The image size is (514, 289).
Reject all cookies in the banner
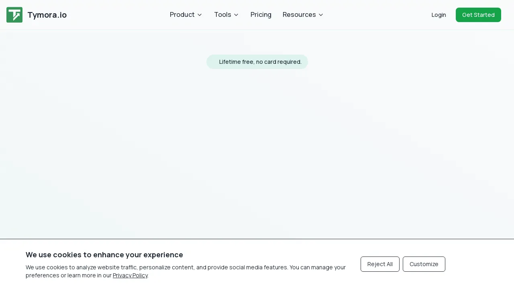point(380,264)
